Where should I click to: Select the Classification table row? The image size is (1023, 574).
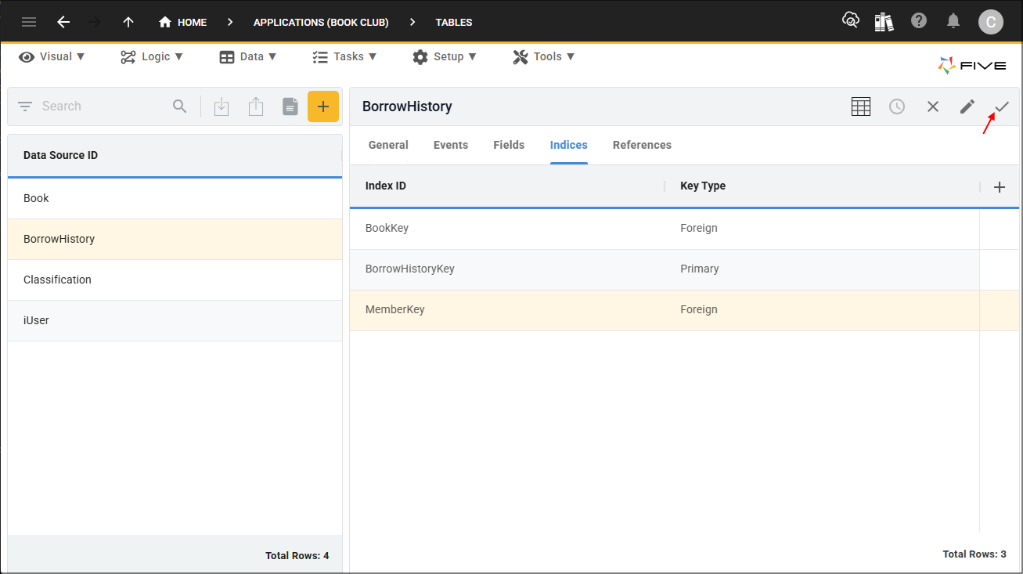coord(175,280)
